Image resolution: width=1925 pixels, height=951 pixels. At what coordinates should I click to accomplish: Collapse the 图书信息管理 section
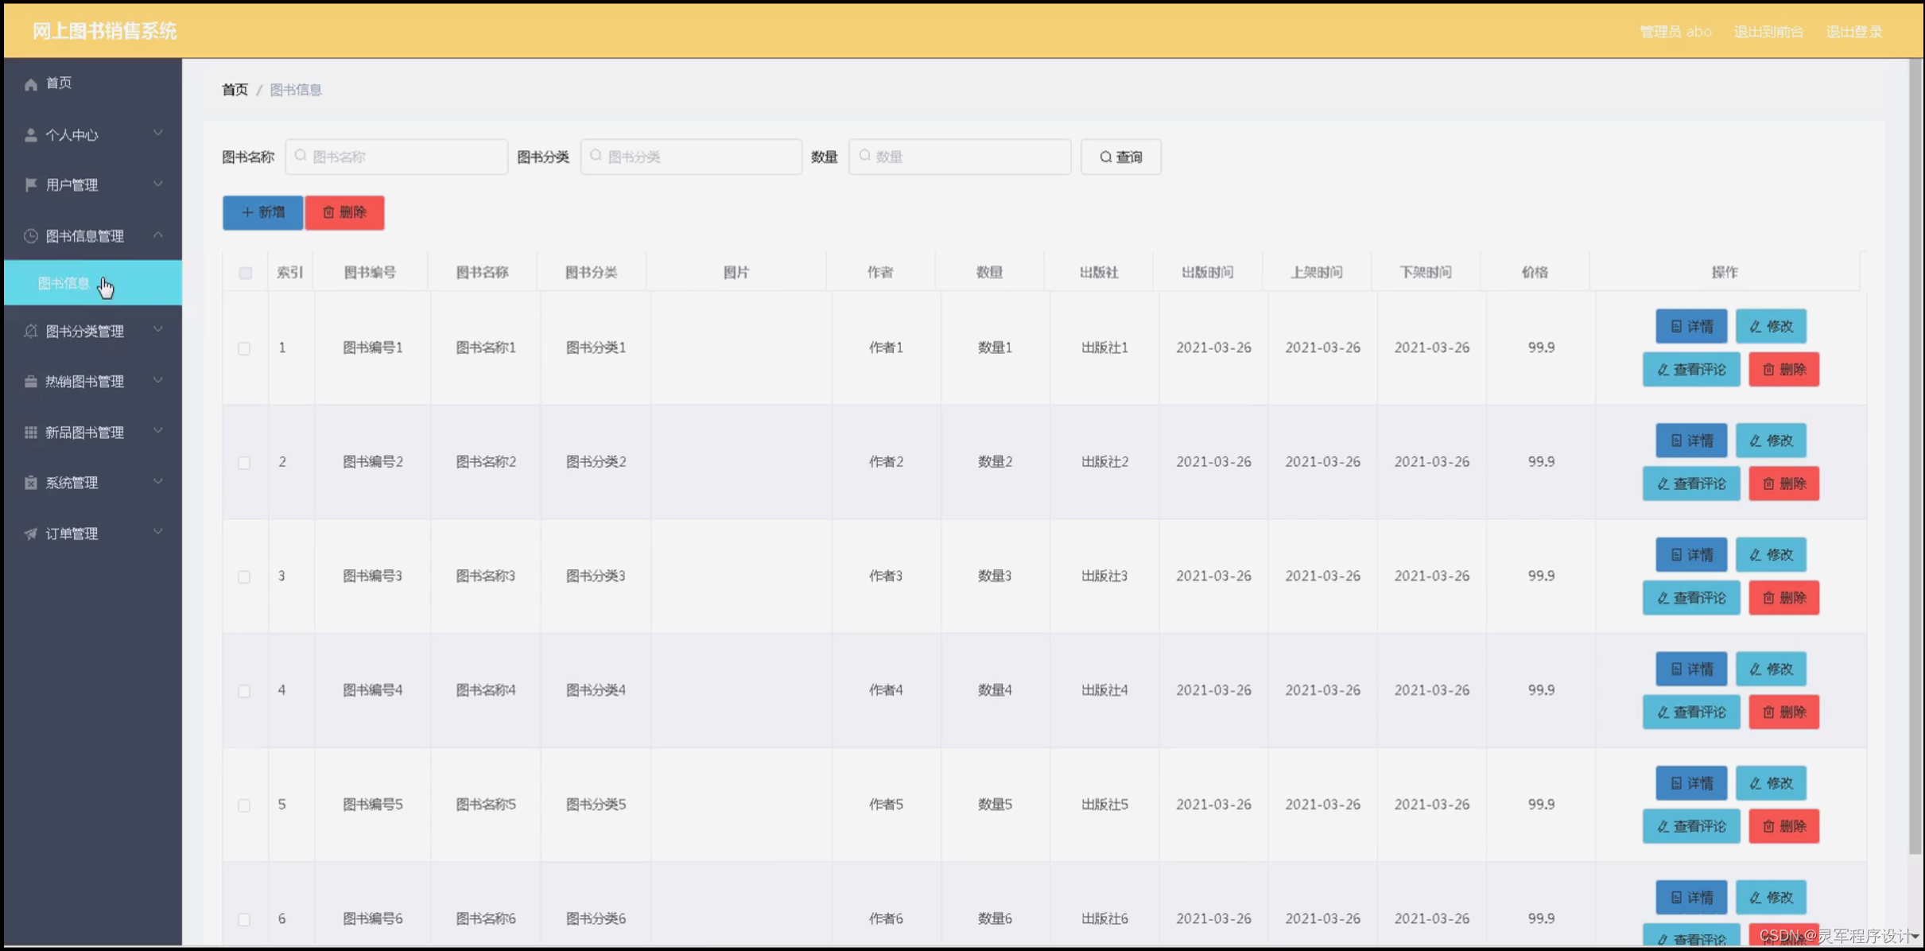coord(158,235)
